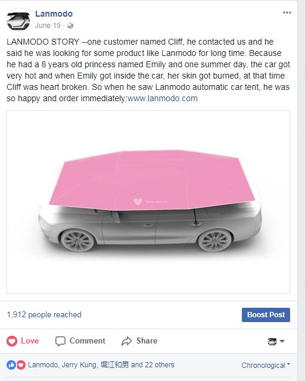Click the public globe privacy icon
This screenshot has height=381, width=305.
[70, 26]
